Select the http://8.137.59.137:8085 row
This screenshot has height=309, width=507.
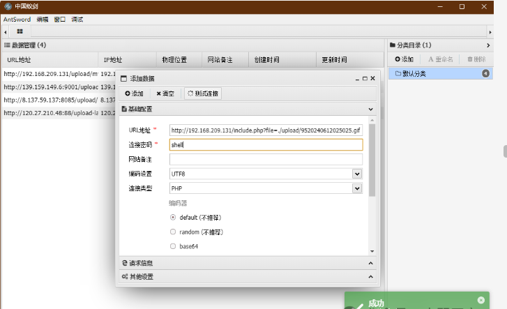(x=58, y=100)
